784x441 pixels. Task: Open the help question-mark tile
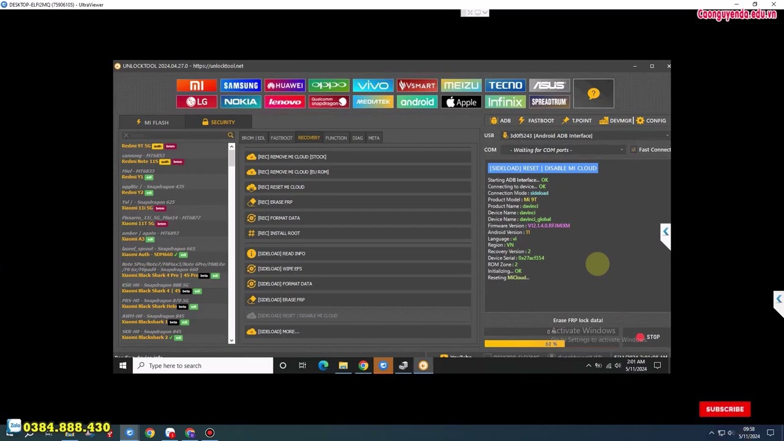[594, 94]
